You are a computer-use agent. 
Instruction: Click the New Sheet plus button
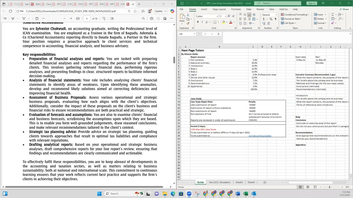click(265, 182)
